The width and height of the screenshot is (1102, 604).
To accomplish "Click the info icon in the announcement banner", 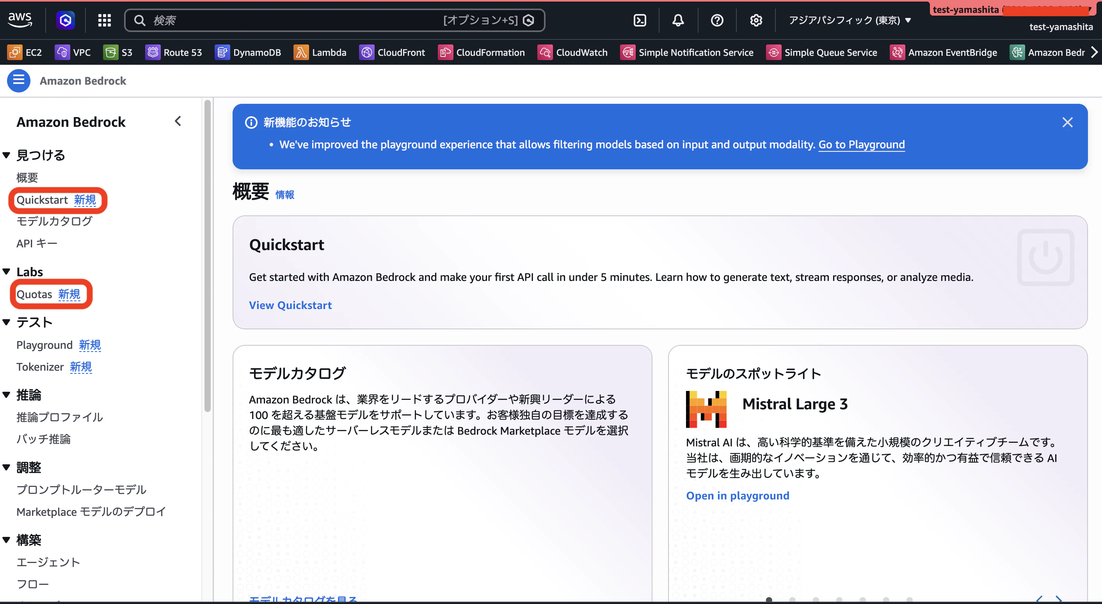I will [x=251, y=123].
